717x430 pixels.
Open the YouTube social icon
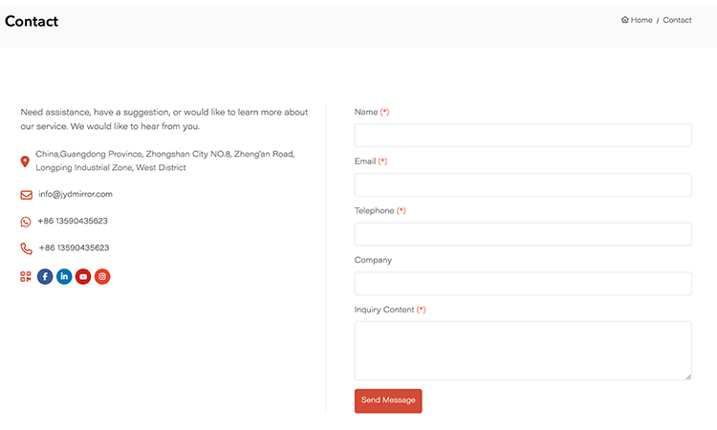click(x=83, y=277)
